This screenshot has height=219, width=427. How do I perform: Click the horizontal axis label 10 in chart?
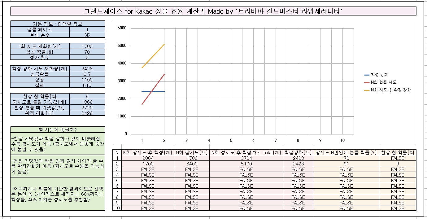coord(342,140)
